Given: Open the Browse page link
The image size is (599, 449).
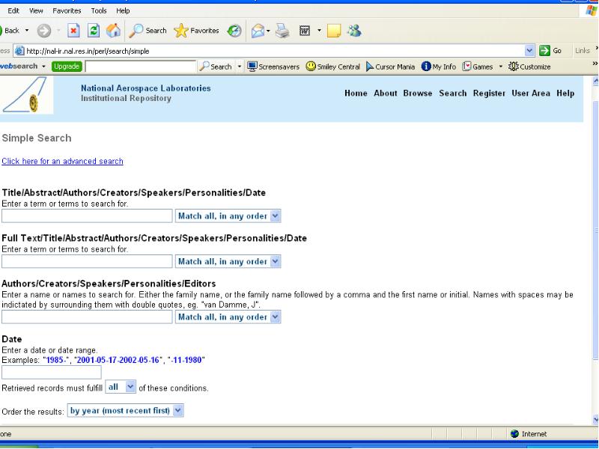Looking at the screenshot, I should (418, 93).
